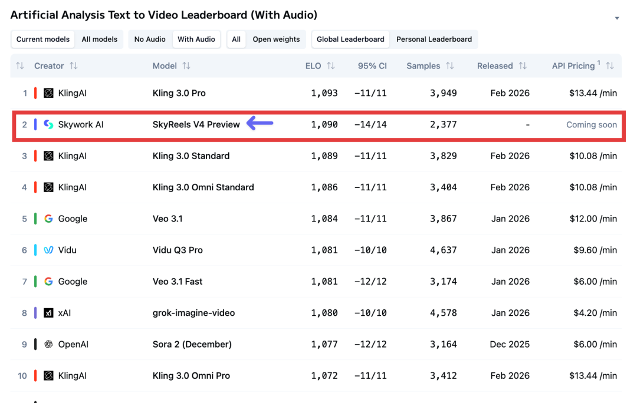
Task: Expand the top-right dropdown caret
Action: 617,18
